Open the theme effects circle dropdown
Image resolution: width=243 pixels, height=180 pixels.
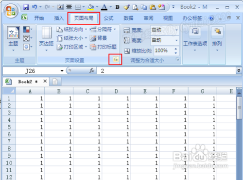coord(28,47)
